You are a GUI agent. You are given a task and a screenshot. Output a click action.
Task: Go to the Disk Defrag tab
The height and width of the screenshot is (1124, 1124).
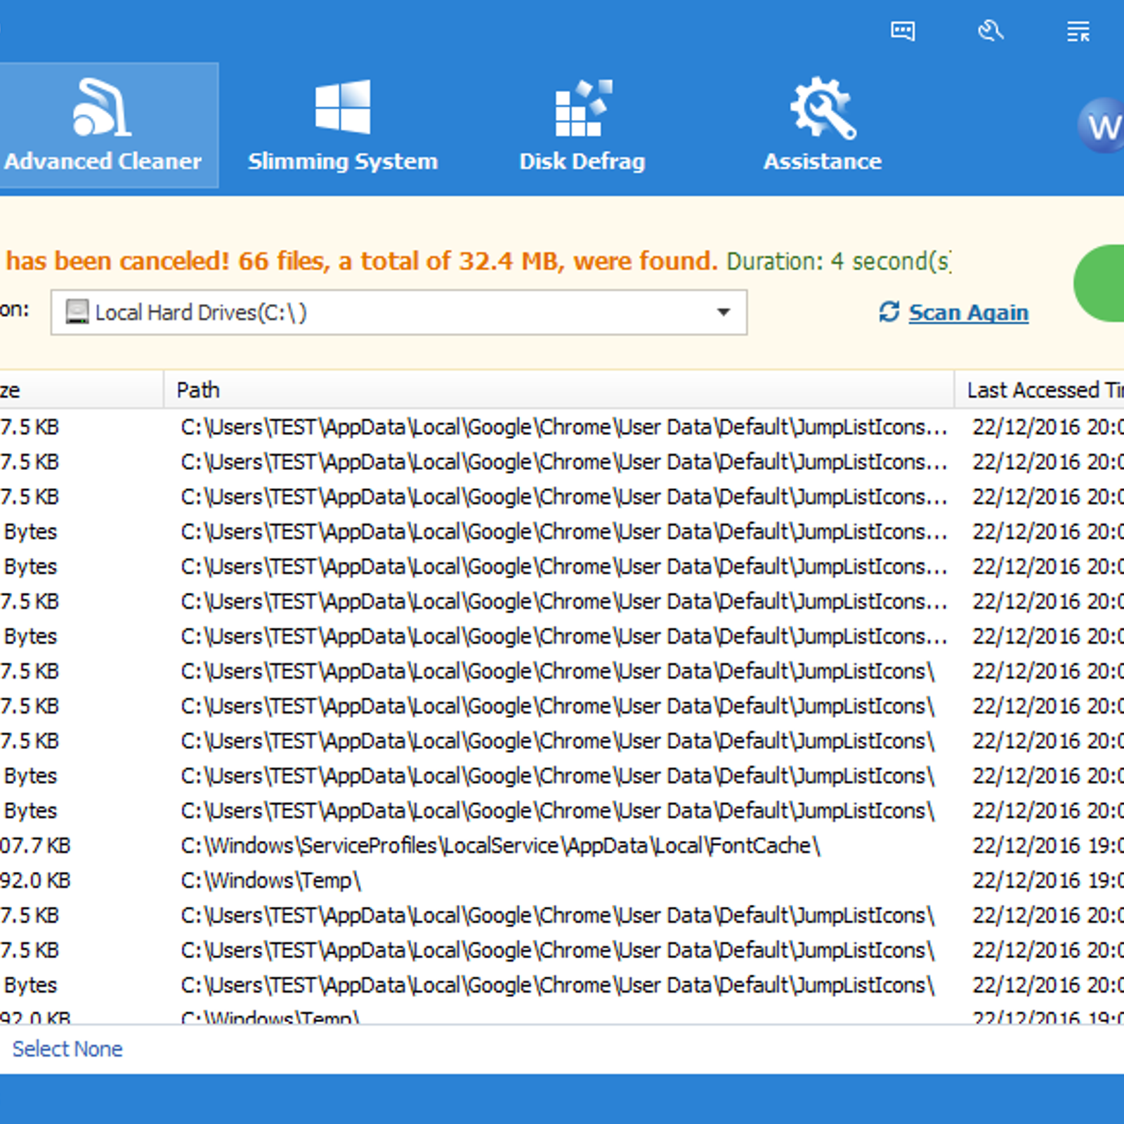point(582,125)
